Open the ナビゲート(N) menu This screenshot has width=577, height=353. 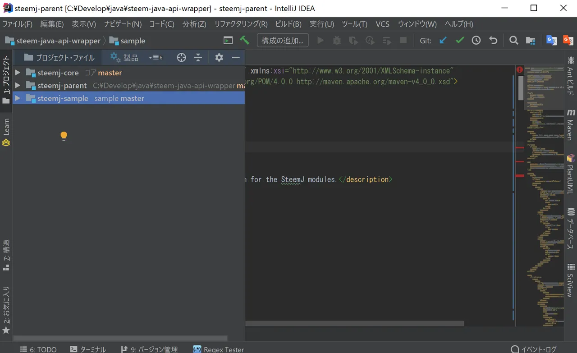tap(123, 24)
